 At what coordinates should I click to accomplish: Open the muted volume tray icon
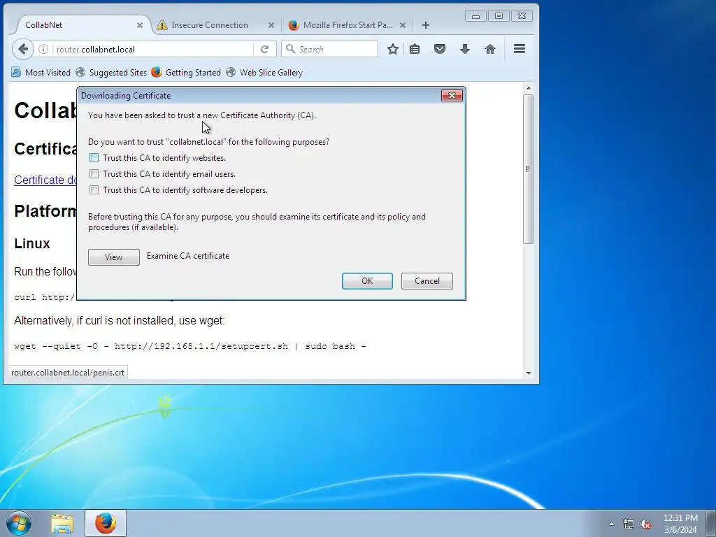pos(645,524)
